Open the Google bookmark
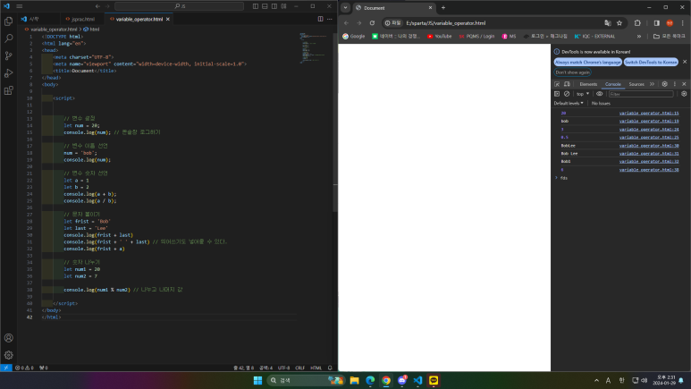 [354, 36]
